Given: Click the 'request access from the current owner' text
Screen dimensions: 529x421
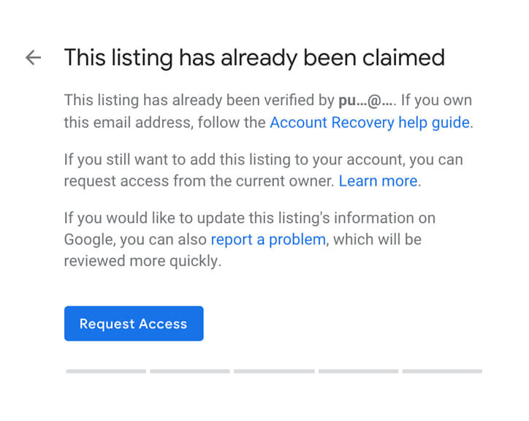Looking at the screenshot, I should [x=199, y=181].
